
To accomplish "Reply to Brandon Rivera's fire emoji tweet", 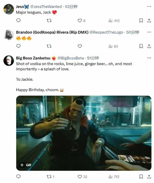I will tap(18, 46).
